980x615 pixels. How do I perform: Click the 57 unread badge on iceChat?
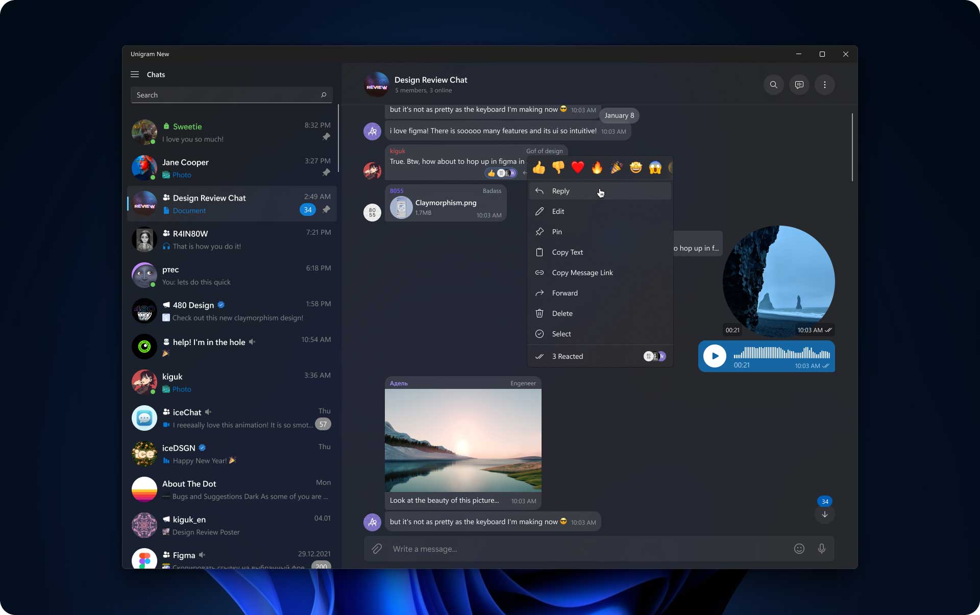click(x=323, y=424)
